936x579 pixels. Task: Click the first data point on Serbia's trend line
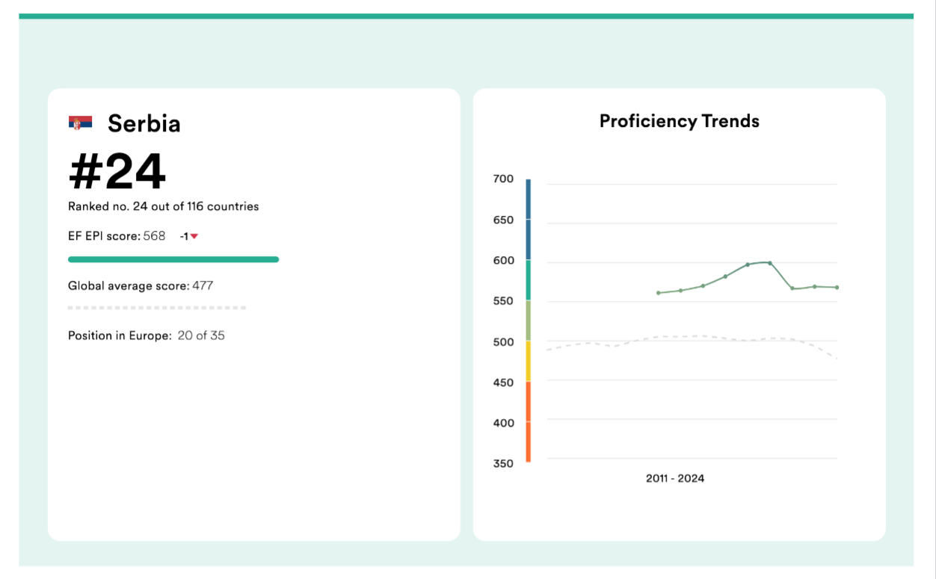(658, 293)
